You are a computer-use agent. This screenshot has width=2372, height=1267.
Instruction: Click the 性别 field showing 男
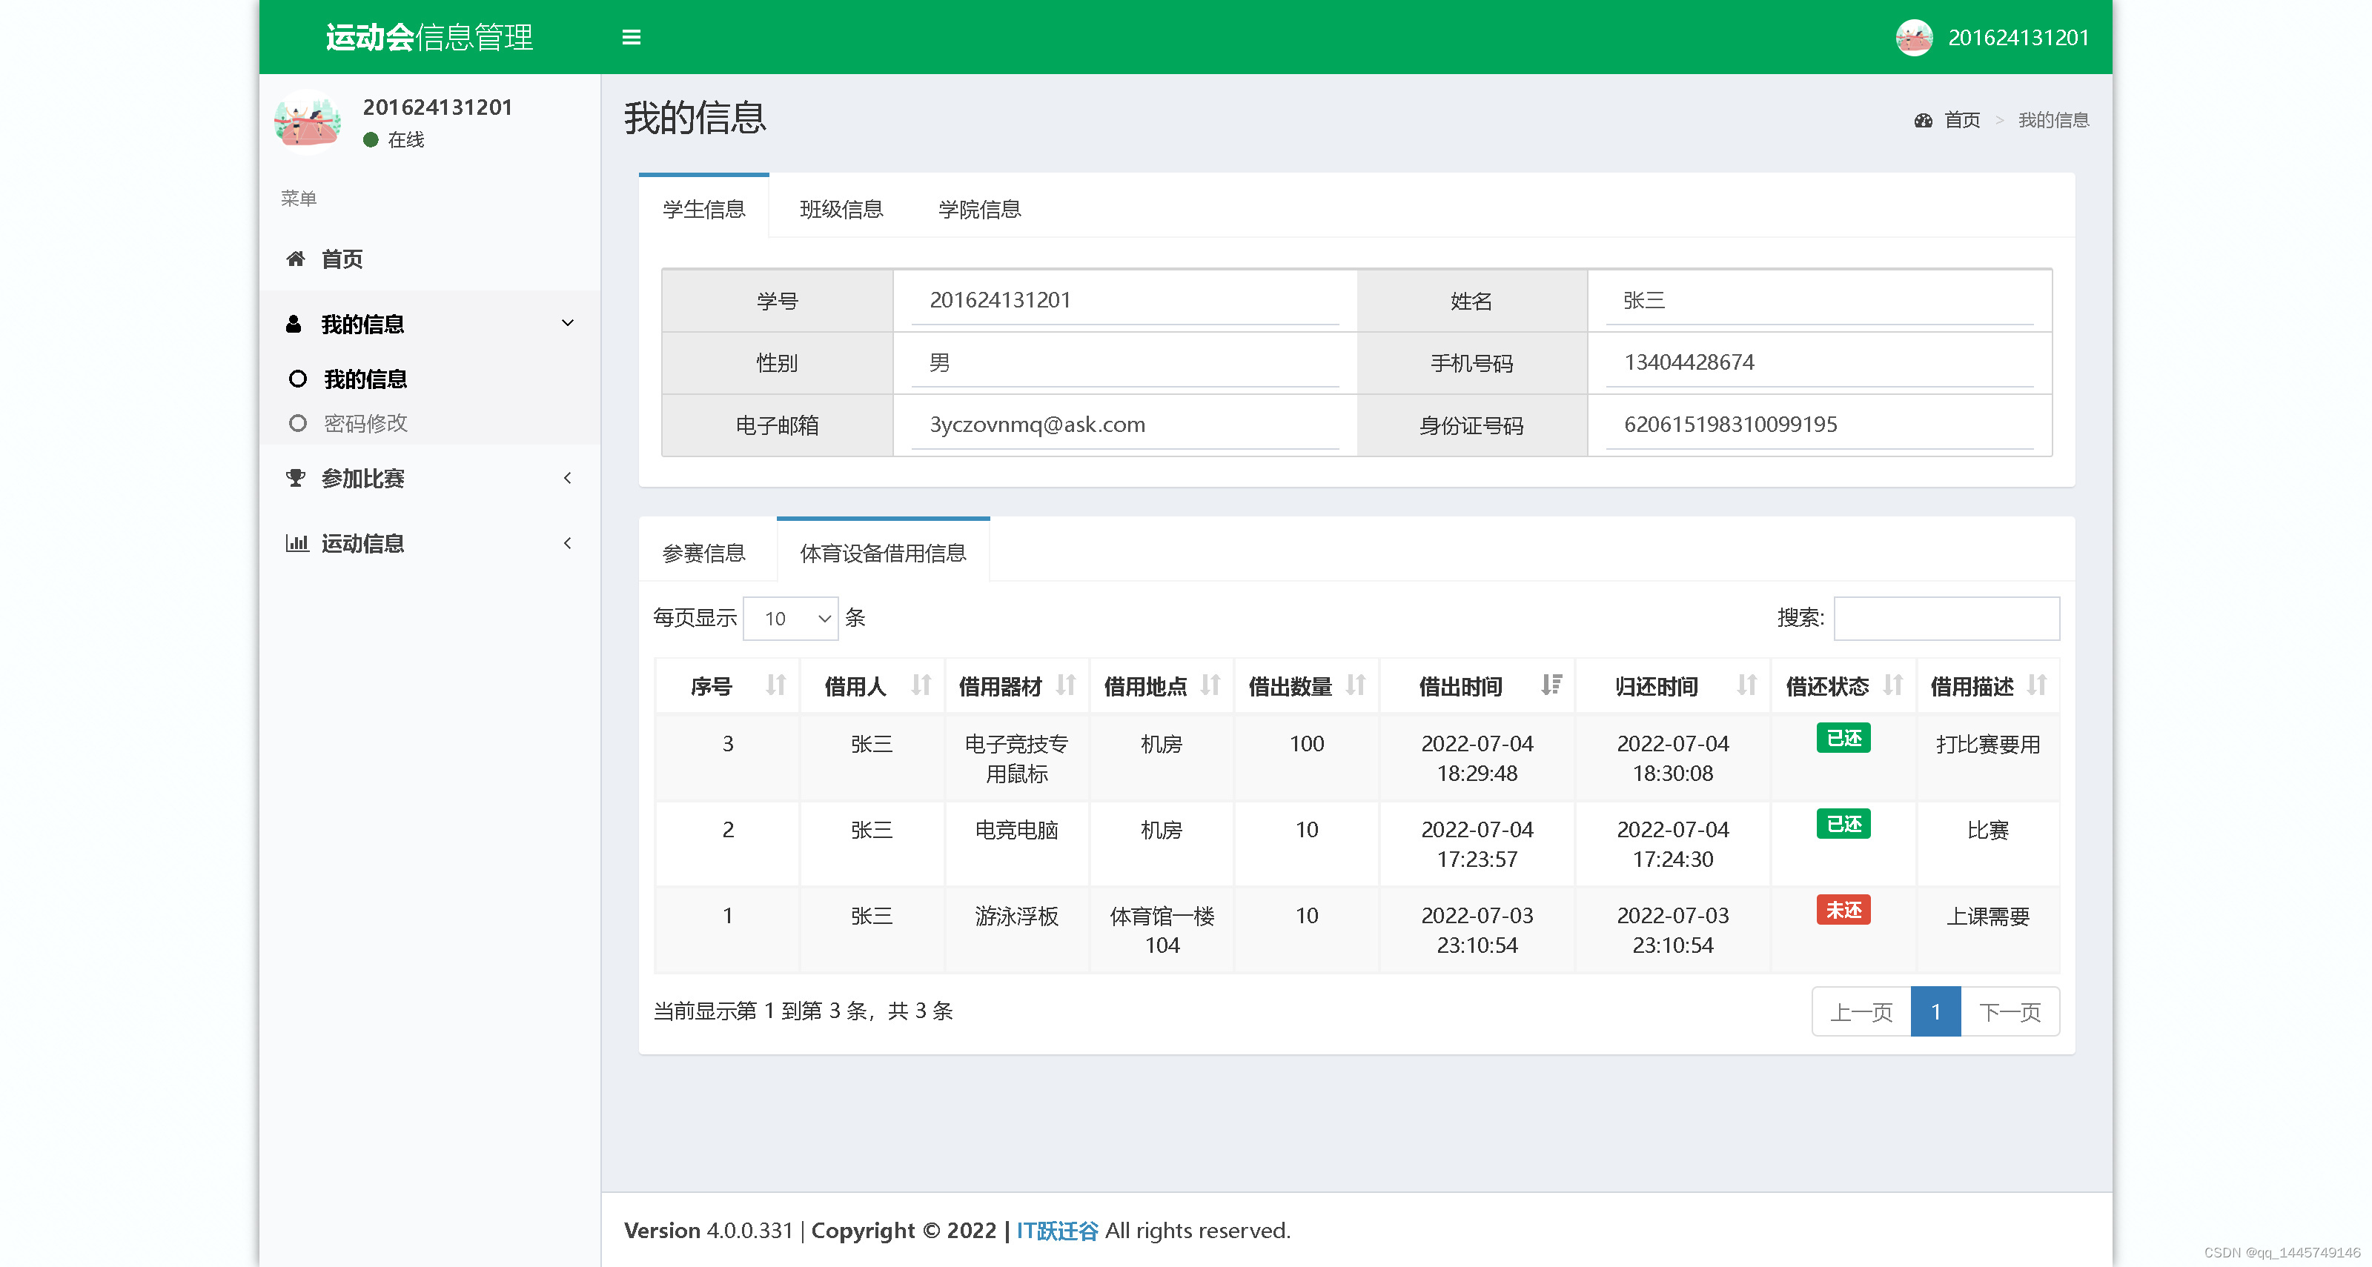[x=1124, y=364]
